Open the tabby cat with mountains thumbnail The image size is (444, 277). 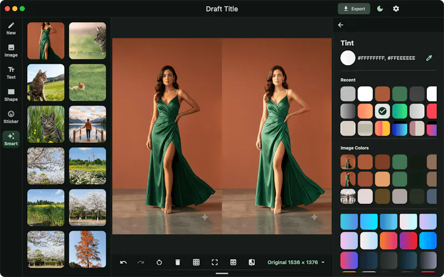coord(46,83)
